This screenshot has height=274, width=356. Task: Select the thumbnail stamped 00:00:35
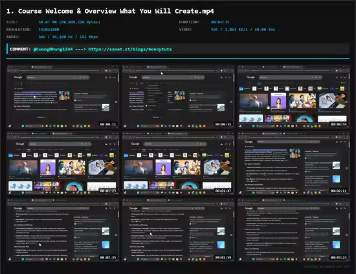click(178, 97)
